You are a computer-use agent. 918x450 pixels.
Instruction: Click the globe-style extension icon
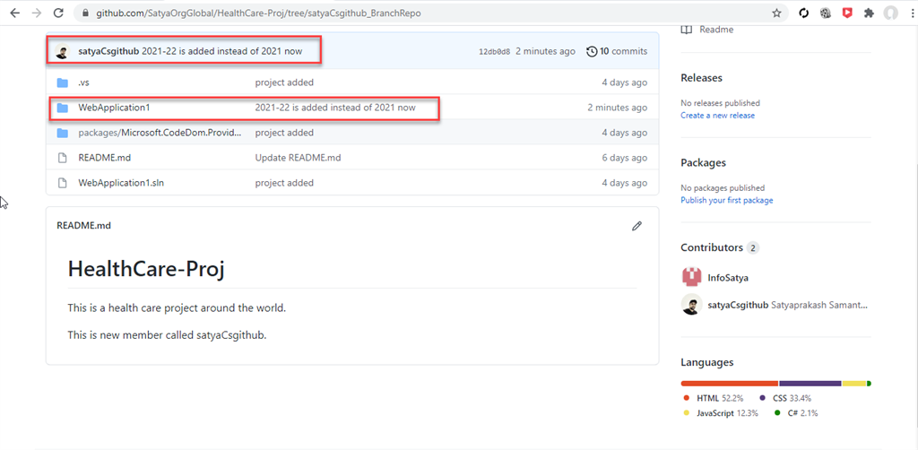(826, 13)
